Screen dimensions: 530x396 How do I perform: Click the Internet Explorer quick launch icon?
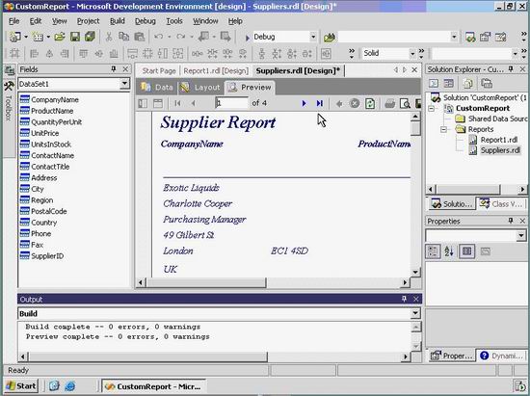[x=70, y=385]
